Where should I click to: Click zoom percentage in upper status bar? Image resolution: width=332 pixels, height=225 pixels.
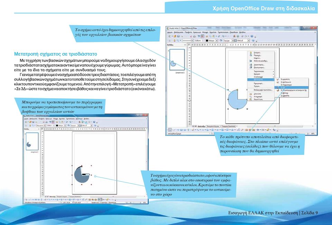click(313, 134)
